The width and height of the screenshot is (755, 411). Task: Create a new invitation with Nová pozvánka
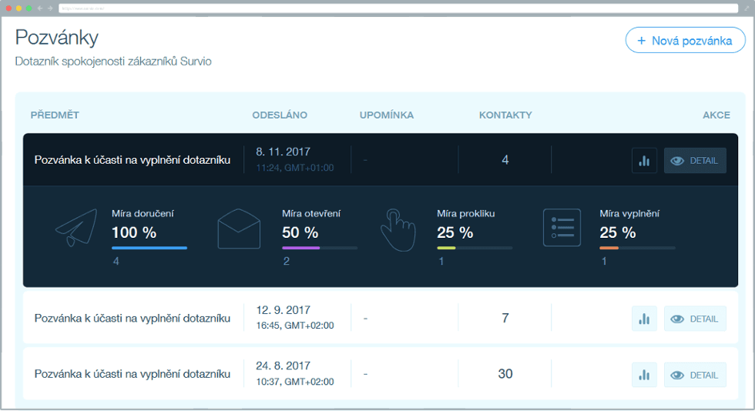pyautogui.click(x=685, y=41)
